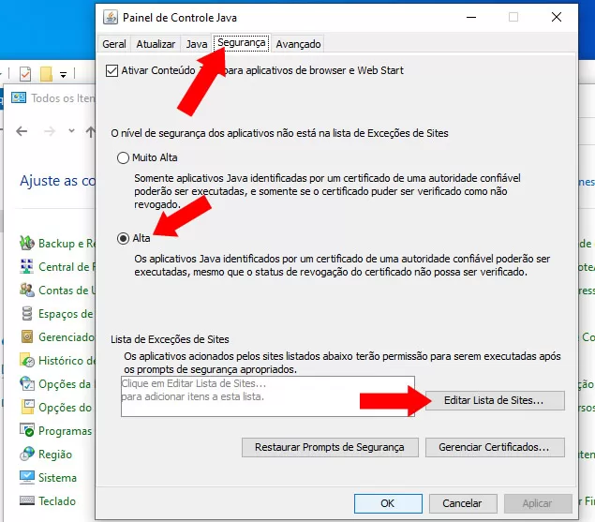Viewport: 595px width, 522px height.
Task: Click the Central de Rede icon
Action: click(x=27, y=267)
